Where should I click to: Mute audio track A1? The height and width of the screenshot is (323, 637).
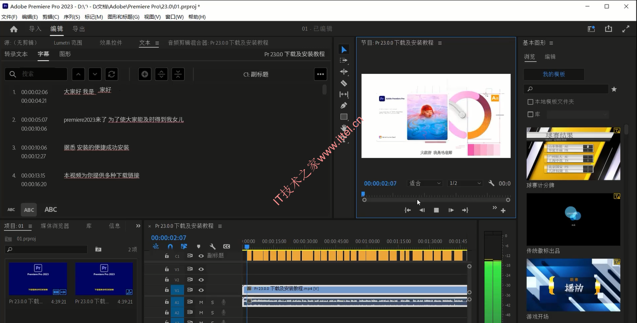click(x=201, y=302)
